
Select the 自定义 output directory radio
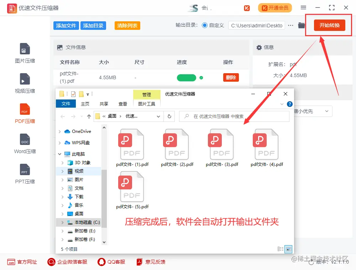point(205,25)
